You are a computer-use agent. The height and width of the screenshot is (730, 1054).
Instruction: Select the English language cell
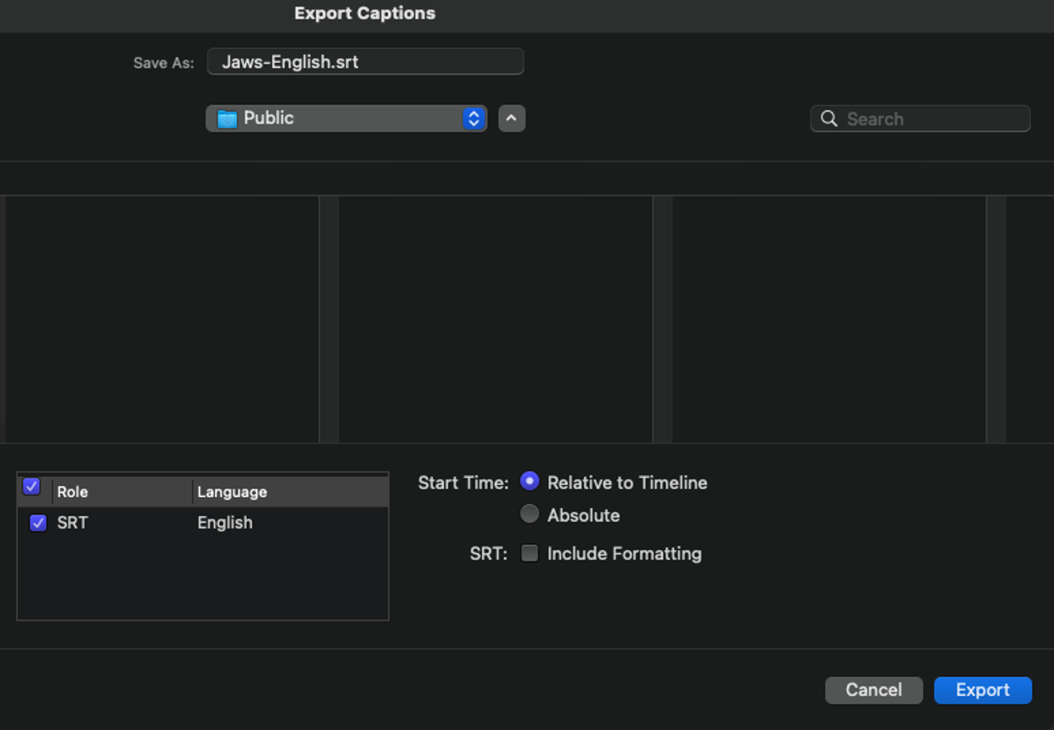225,523
